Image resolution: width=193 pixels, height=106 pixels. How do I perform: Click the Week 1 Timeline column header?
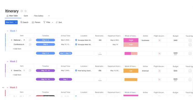pos(46,36)
